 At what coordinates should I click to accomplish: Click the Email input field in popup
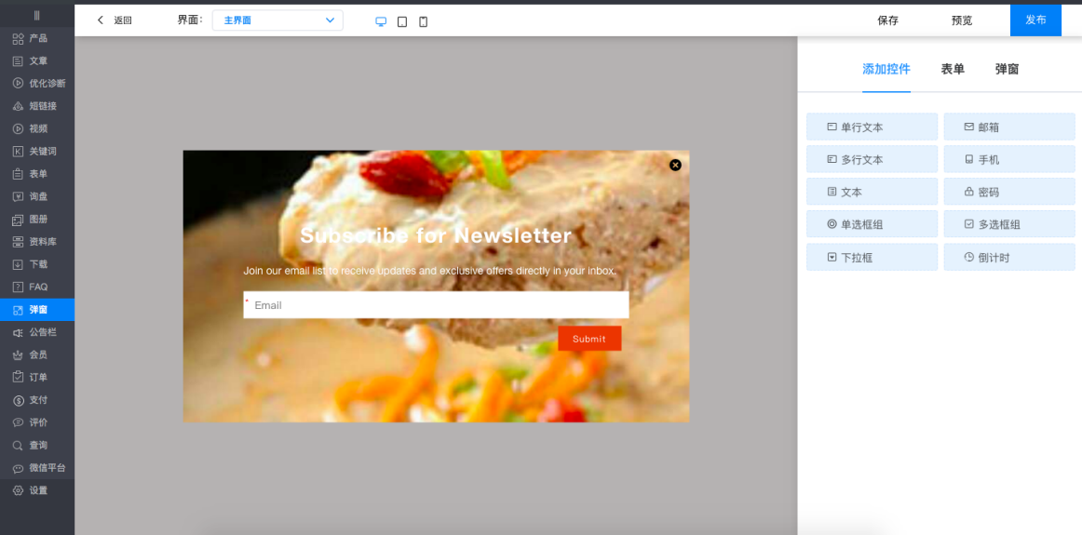tap(436, 305)
